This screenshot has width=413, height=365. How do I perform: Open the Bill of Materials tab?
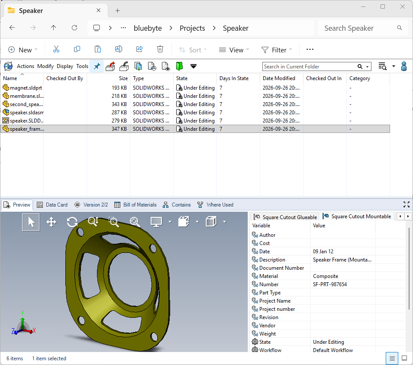136,205
